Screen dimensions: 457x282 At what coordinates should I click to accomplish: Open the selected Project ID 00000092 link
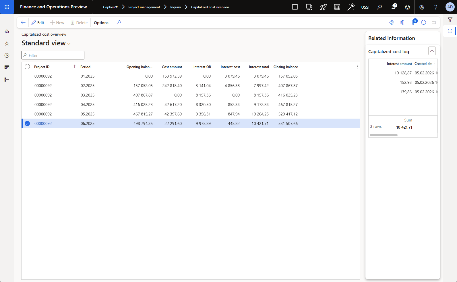point(43,123)
